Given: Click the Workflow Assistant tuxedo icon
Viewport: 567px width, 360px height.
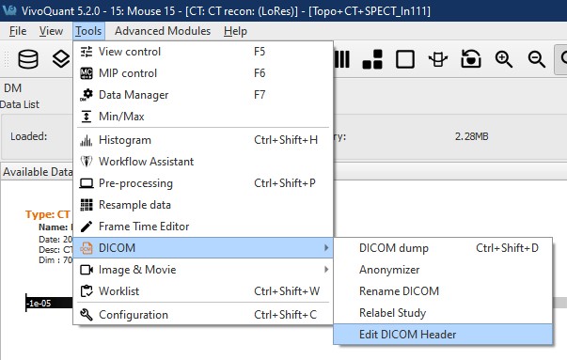Looking at the screenshot, I should click(x=87, y=162).
